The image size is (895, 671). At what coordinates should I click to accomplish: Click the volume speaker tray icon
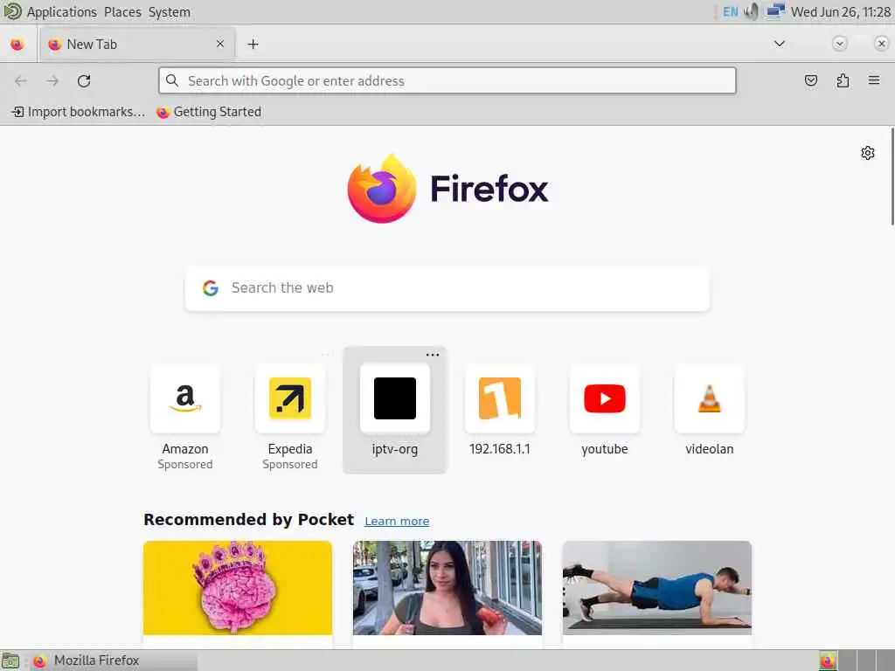[752, 11]
